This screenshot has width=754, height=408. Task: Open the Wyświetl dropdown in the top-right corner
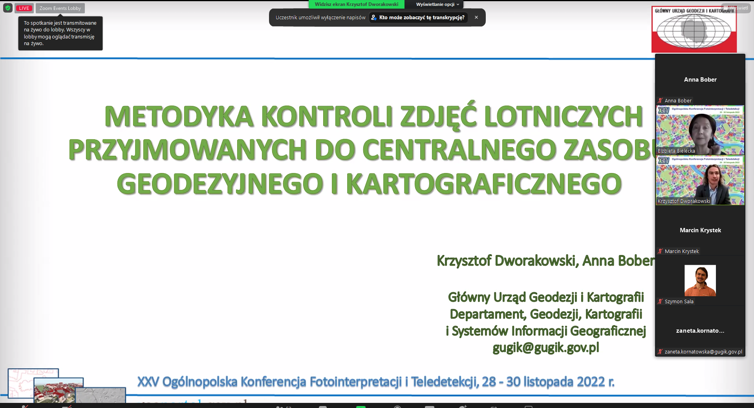coord(736,7)
